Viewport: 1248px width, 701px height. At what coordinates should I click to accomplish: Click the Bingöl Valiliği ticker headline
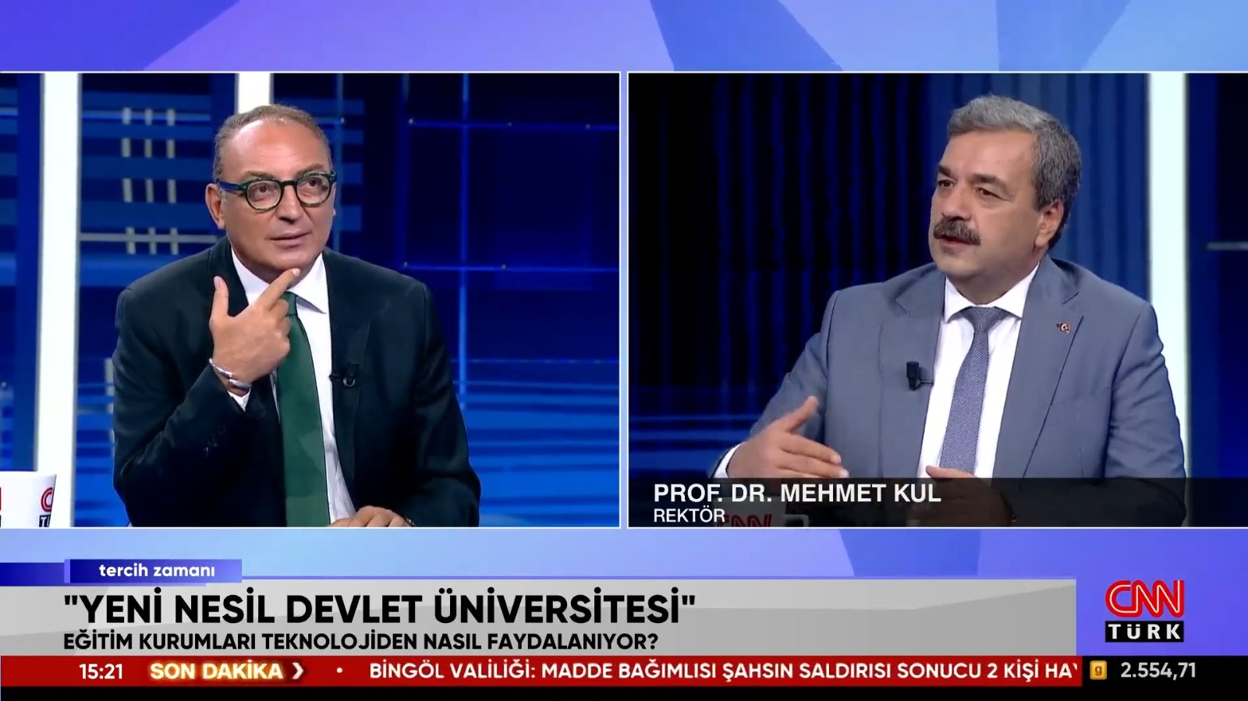pyautogui.click(x=723, y=671)
